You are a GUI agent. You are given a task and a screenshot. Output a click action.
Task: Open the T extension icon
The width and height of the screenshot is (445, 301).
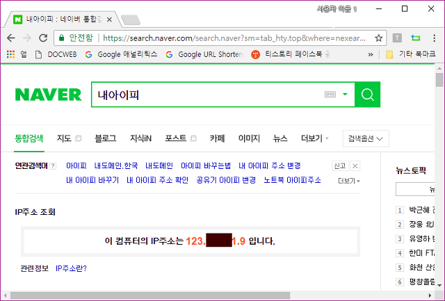pos(397,38)
